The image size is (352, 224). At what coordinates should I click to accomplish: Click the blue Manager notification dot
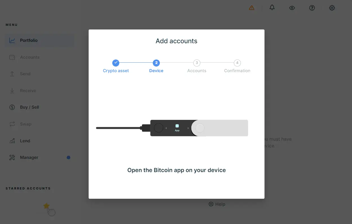68,157
